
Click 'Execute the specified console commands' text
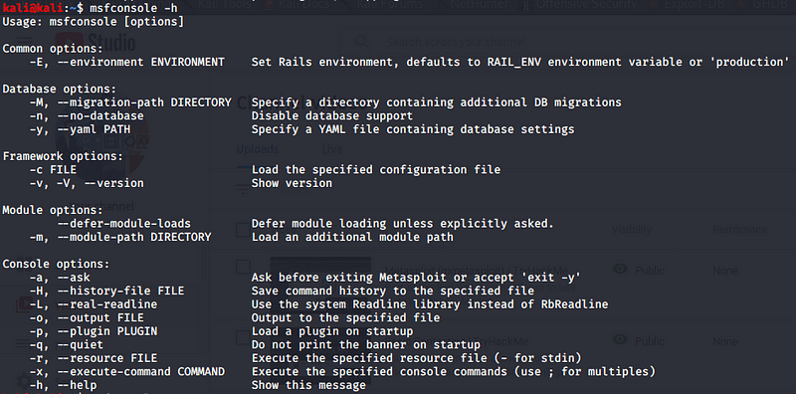click(x=454, y=372)
